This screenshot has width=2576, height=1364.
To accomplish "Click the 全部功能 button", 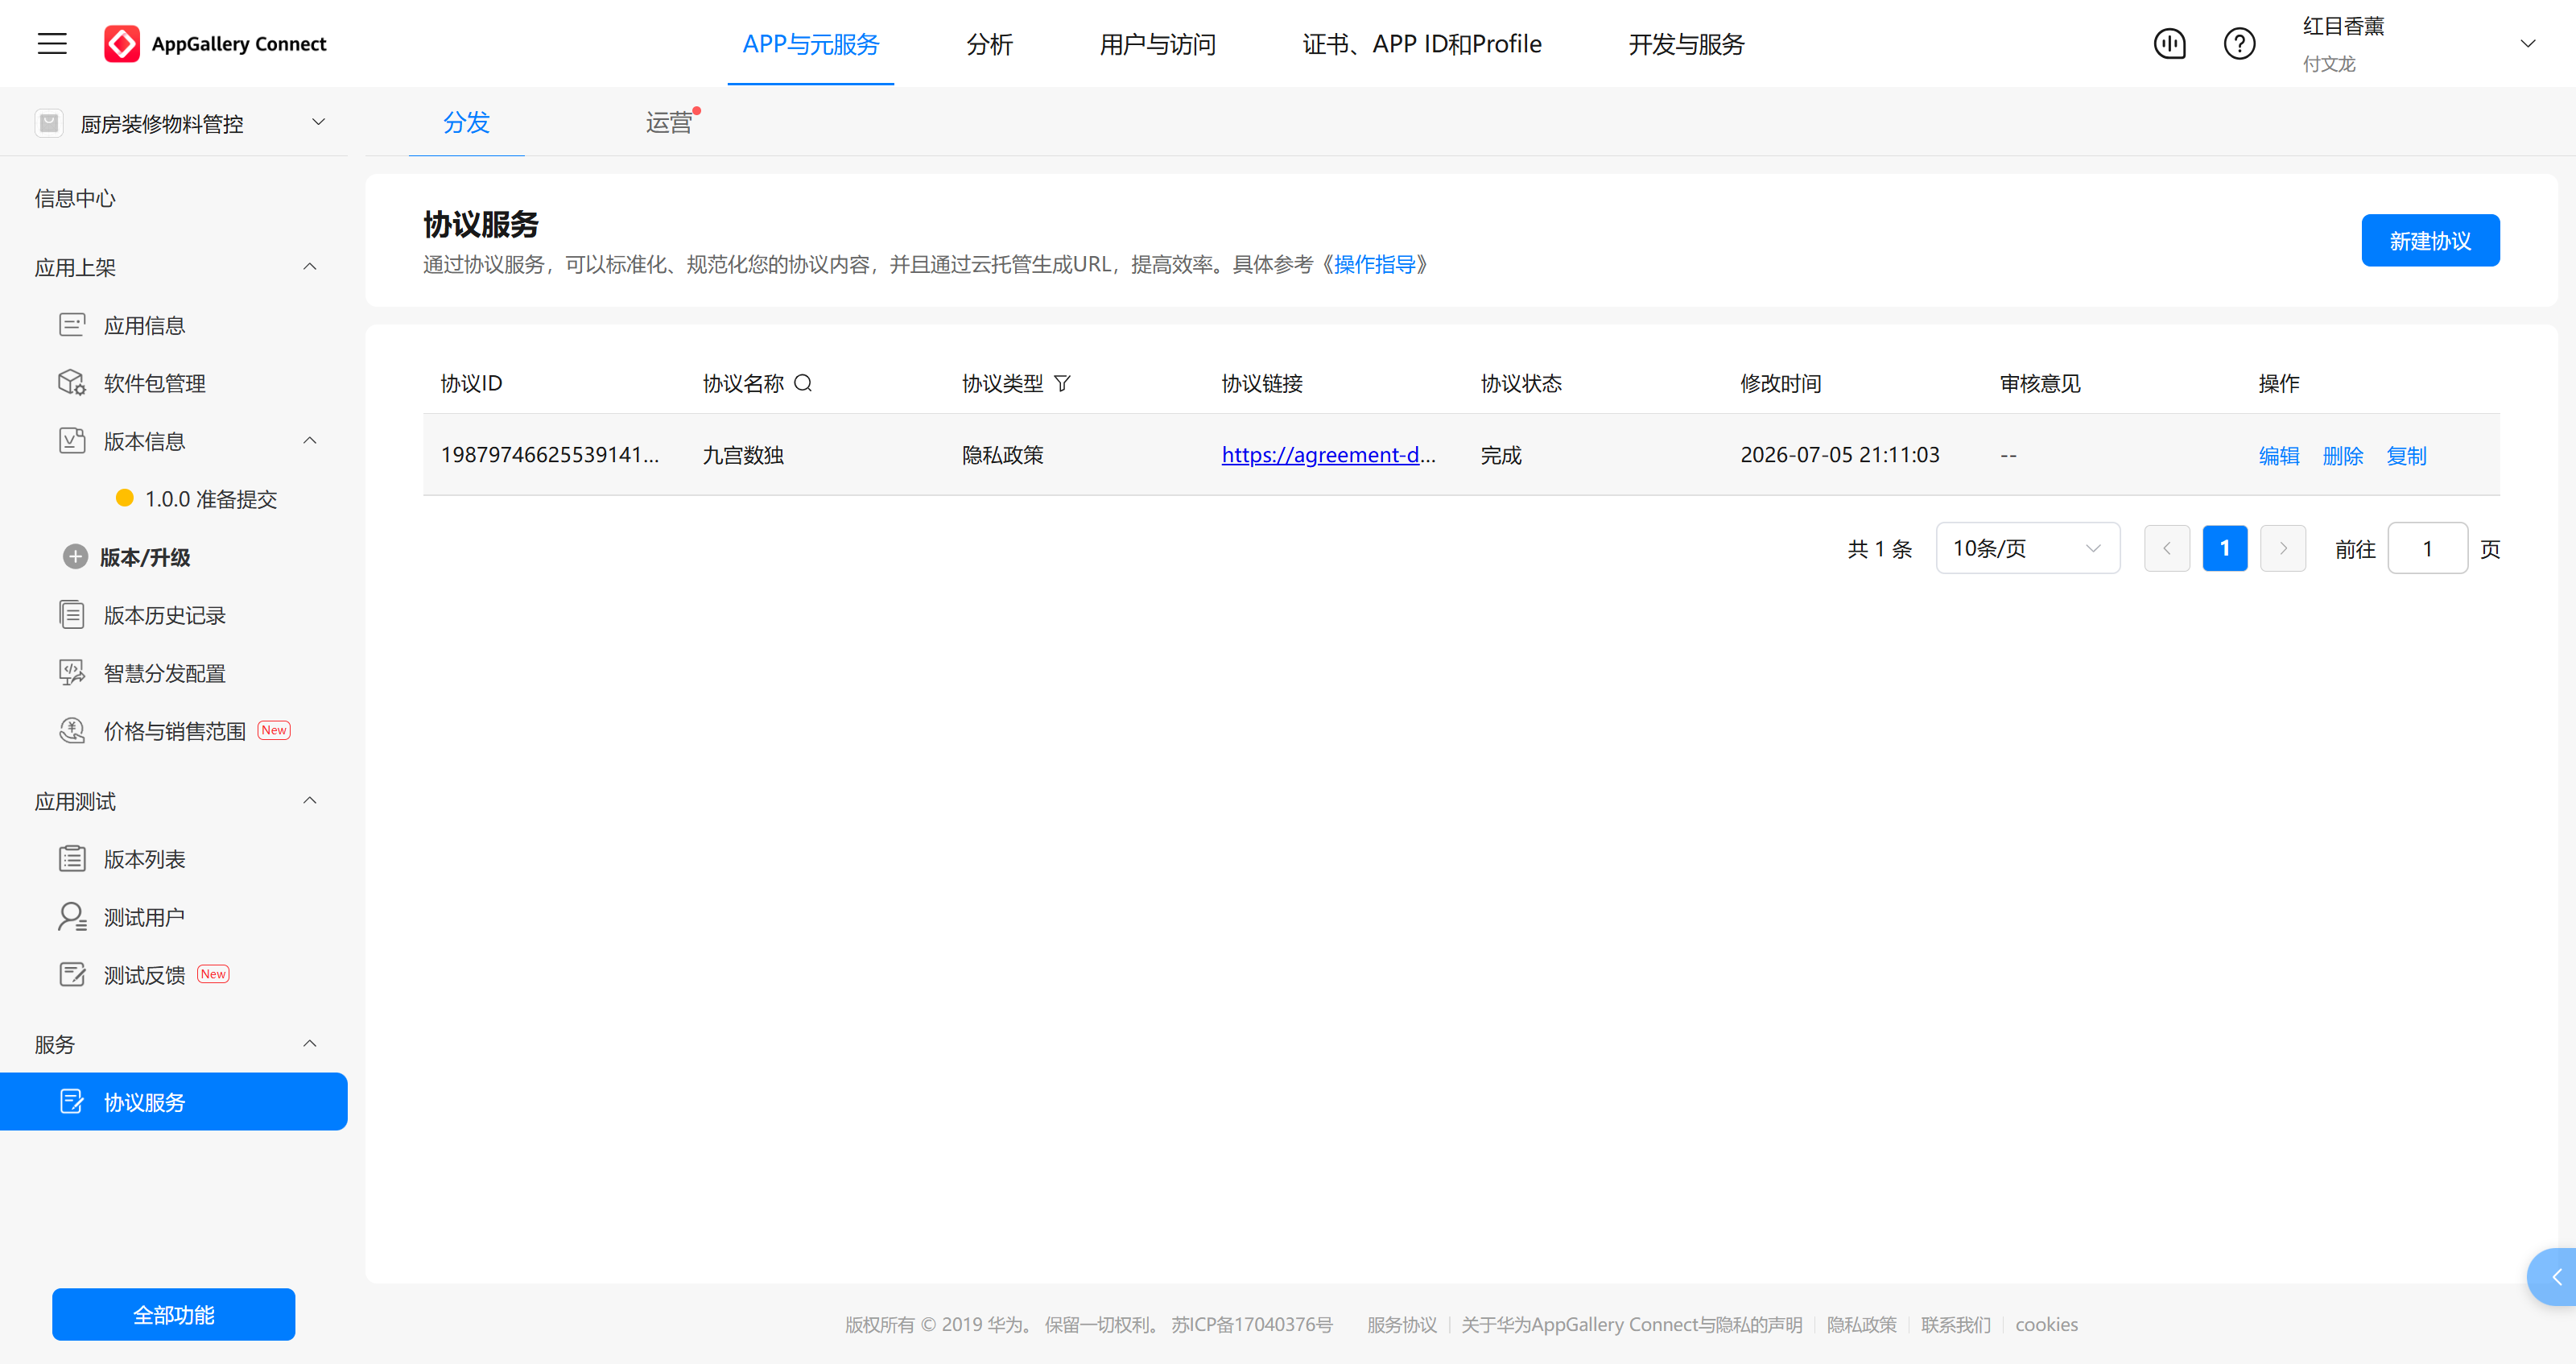I will [173, 1314].
